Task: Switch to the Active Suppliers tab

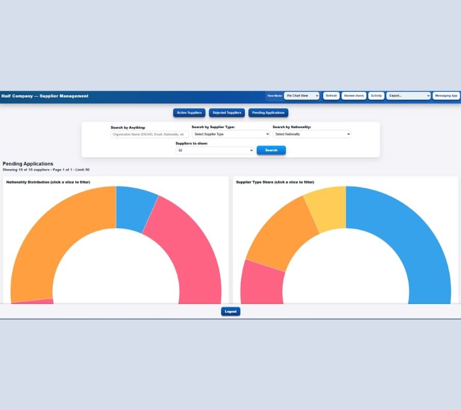Action: [189, 113]
